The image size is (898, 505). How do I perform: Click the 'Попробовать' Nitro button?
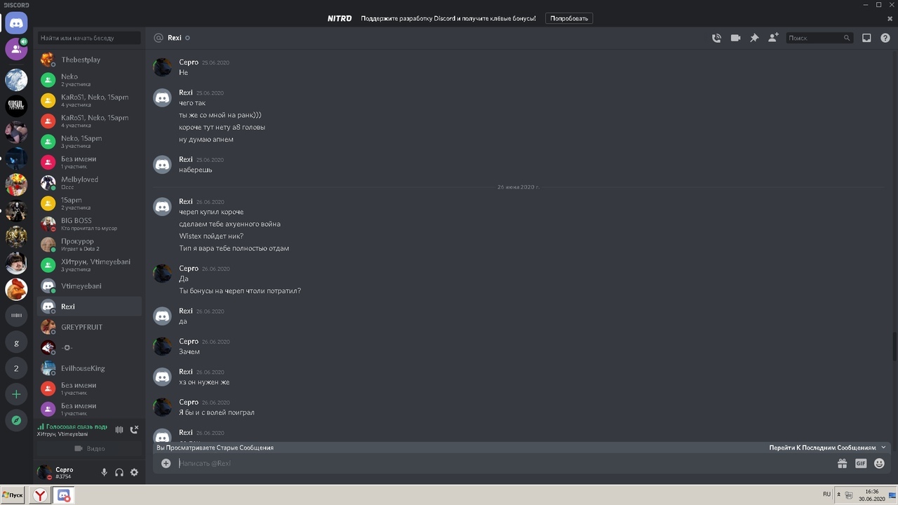[x=568, y=18]
